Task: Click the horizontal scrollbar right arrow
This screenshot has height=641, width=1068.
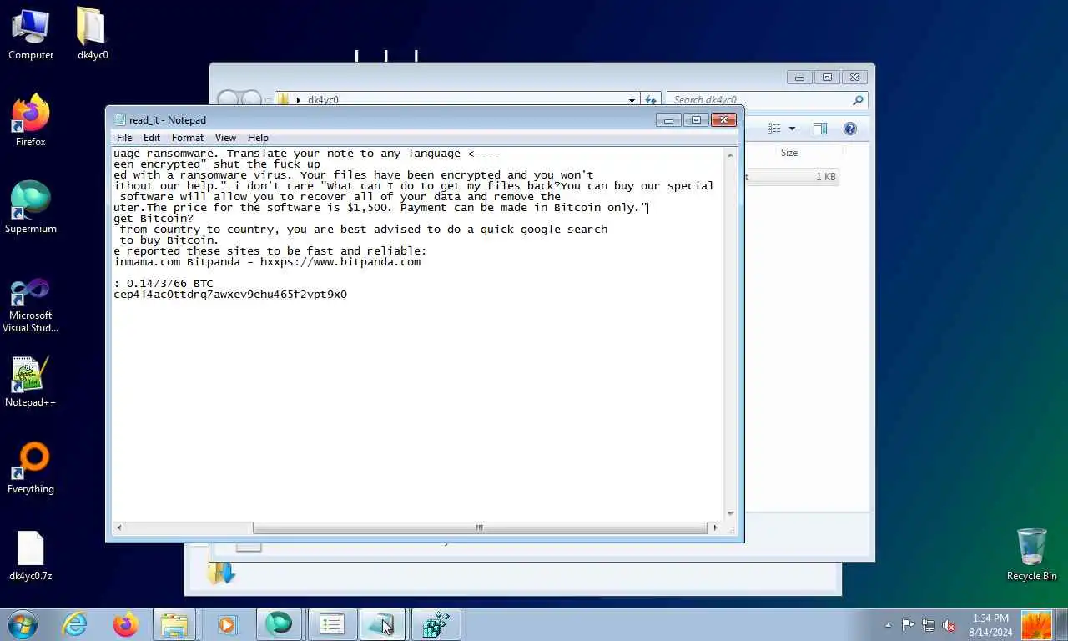Action: pyautogui.click(x=714, y=527)
